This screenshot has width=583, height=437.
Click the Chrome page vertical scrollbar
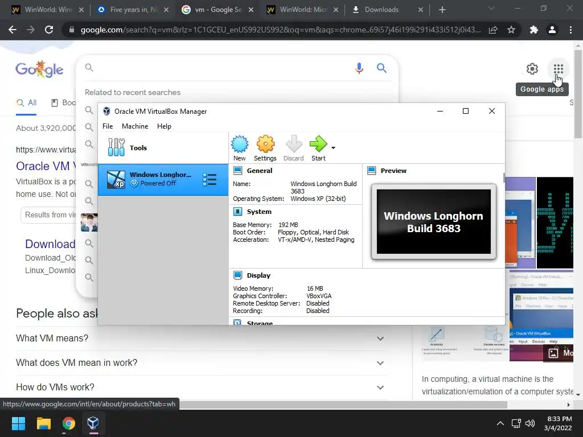coord(578,94)
